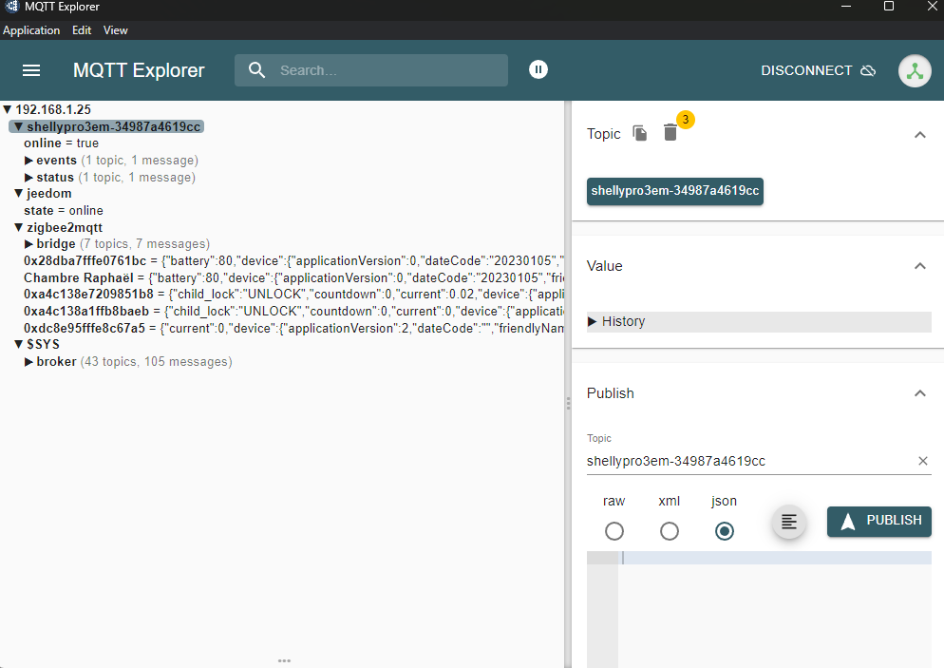Click the MQTT Explorer header title
The image size is (944, 668).
pyautogui.click(x=139, y=70)
